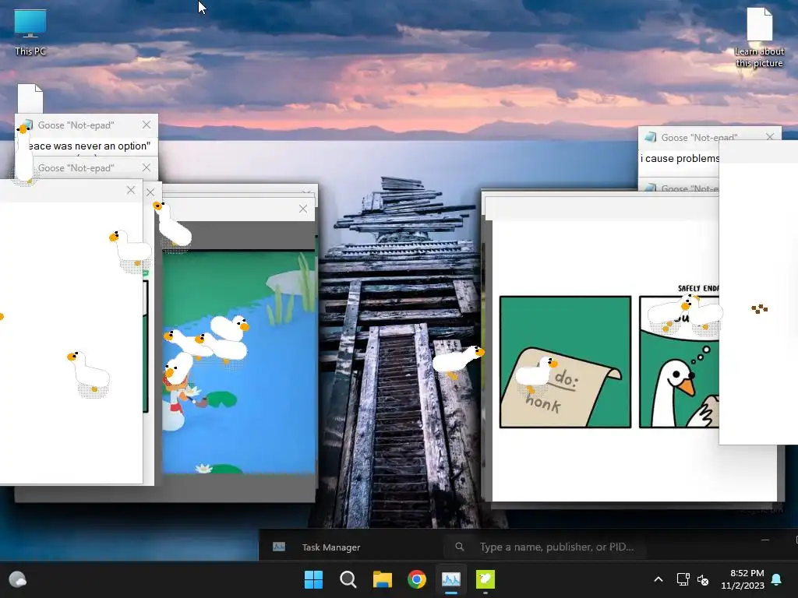
Task: Select the blank file icon below This PC
Action: (30, 98)
